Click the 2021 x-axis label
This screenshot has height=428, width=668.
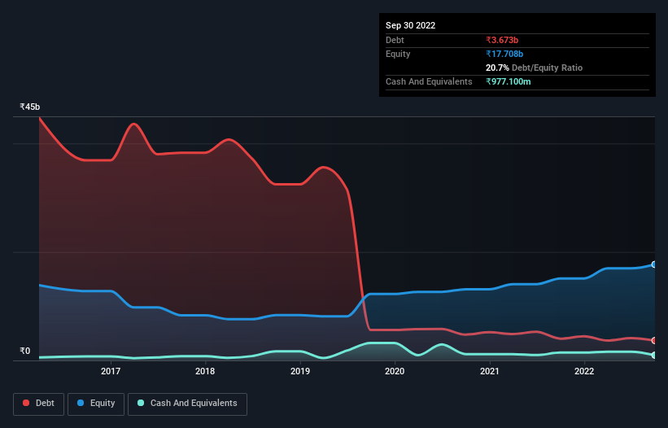pyautogui.click(x=490, y=371)
